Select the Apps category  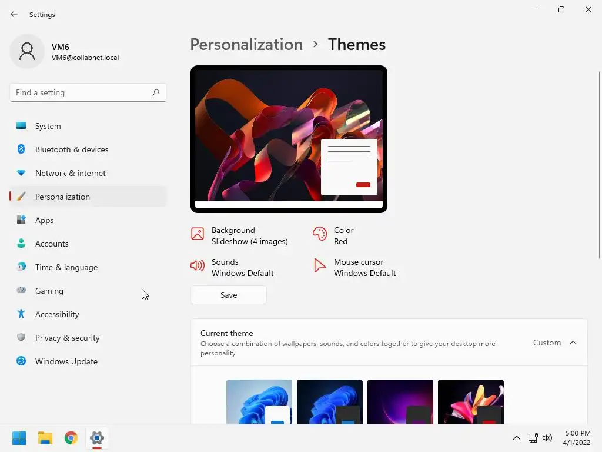pyautogui.click(x=88, y=220)
